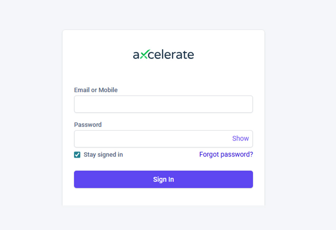Click into the Email or Mobile field

tap(163, 104)
